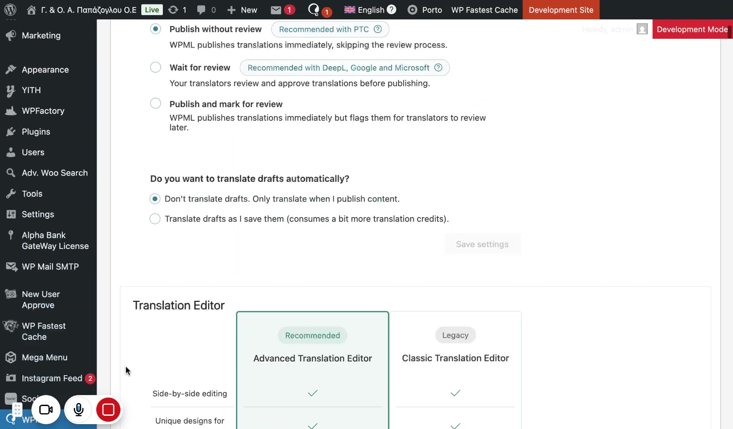Image resolution: width=733 pixels, height=429 pixels.
Task: Open the comments bubble icon
Action: click(201, 10)
